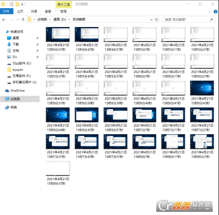Open OneDrive in the navigation pane

17,91
